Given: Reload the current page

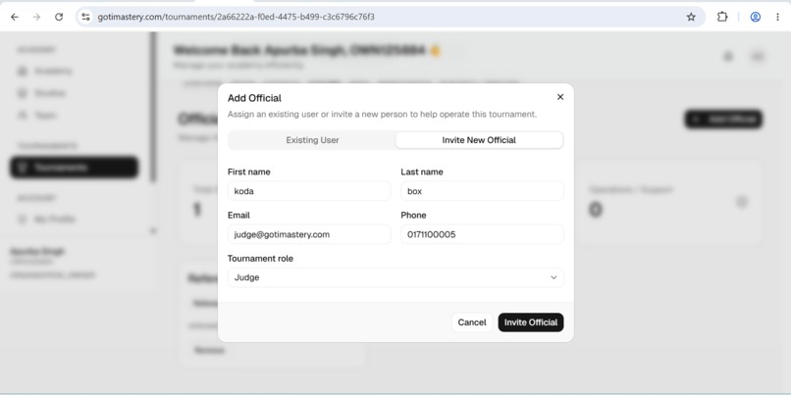Looking at the screenshot, I should point(59,17).
